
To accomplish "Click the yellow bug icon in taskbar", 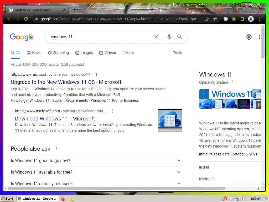I will 72,199.
